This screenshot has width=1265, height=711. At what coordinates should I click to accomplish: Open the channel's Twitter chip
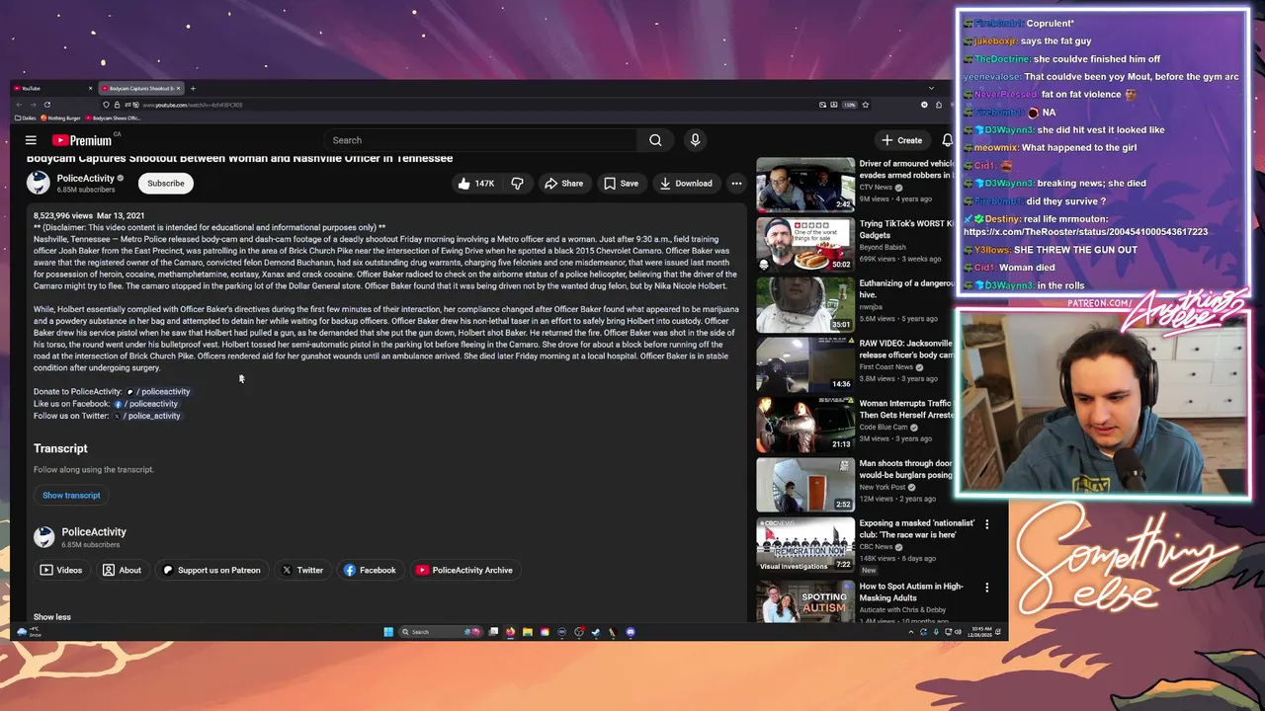click(302, 570)
